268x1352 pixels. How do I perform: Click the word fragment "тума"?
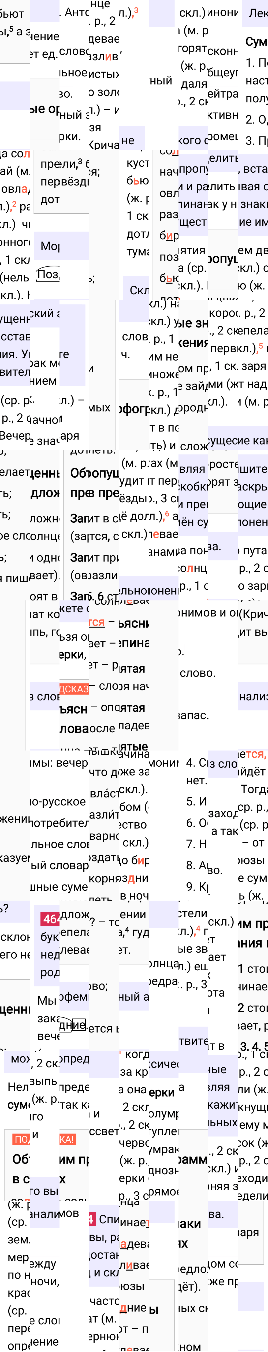(137, 252)
